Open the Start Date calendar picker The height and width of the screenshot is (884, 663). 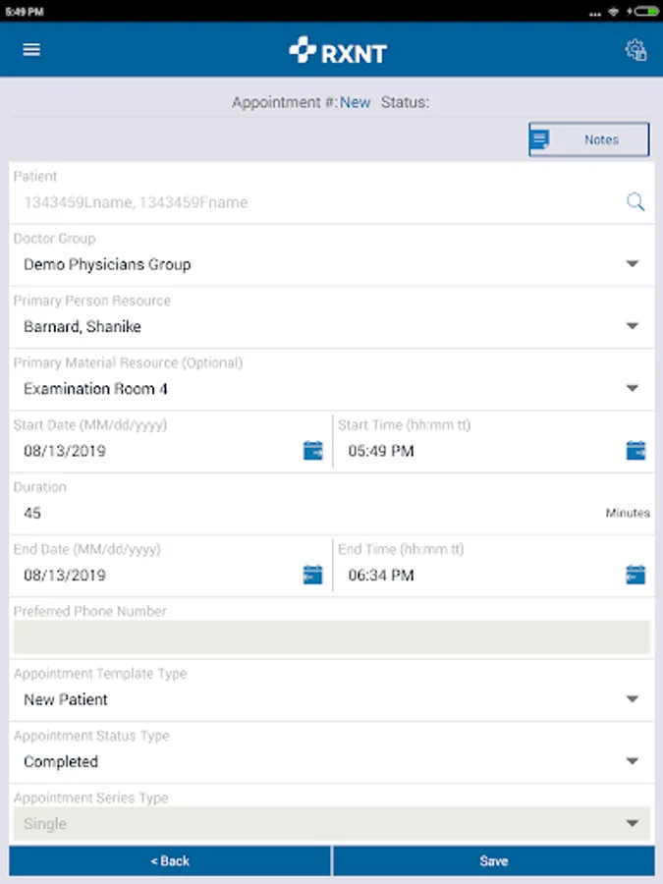[x=312, y=451]
